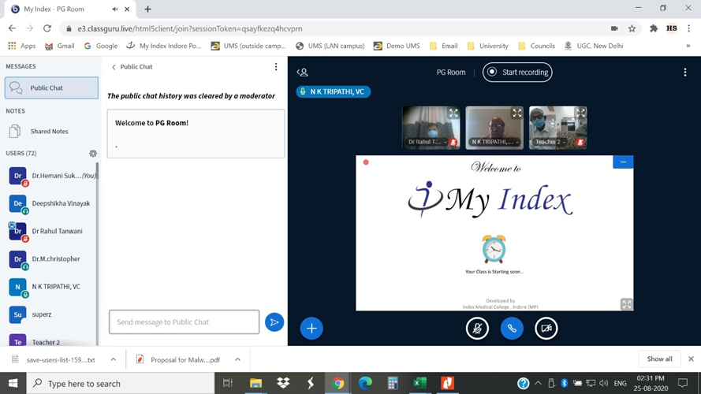Screen dimensions: 701x394
Task: Fullscreen Teacher 2 webcam video
Action: click(580, 113)
